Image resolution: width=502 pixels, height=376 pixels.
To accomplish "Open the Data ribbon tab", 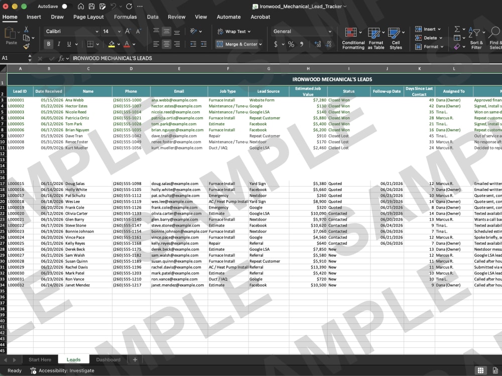I will point(153,17).
